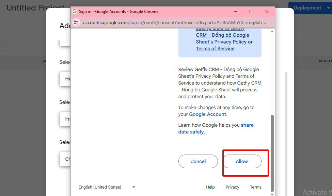
Task: Open the Getfly CRM Privacy Policy link
Action: pos(224,42)
